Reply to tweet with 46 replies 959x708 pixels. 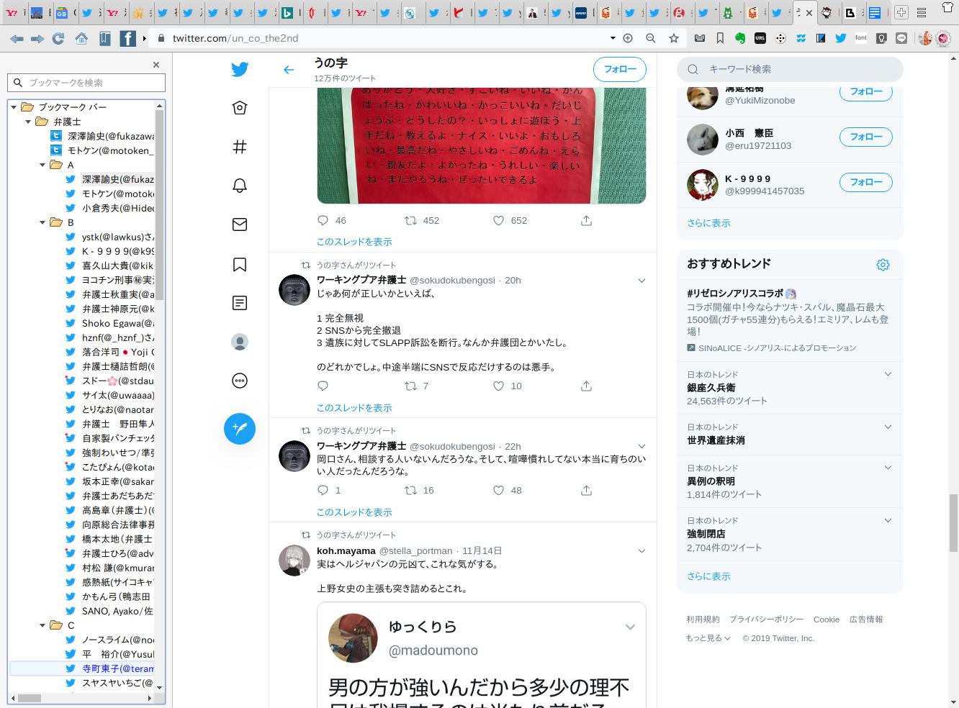coord(323,220)
